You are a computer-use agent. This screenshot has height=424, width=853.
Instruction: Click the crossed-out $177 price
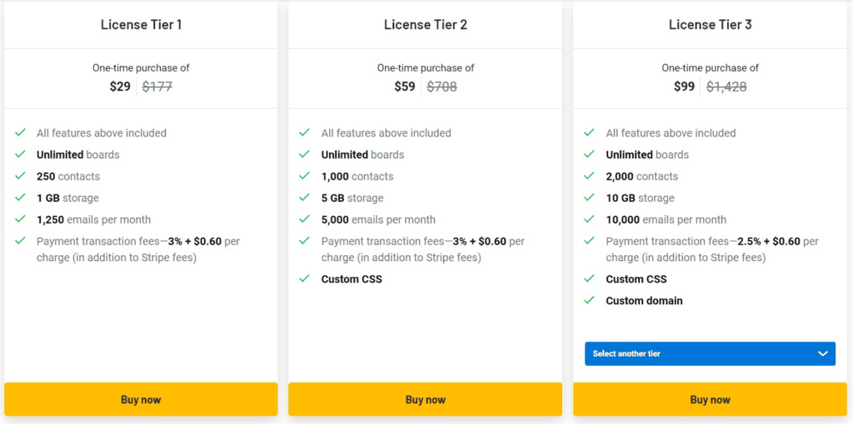click(157, 86)
